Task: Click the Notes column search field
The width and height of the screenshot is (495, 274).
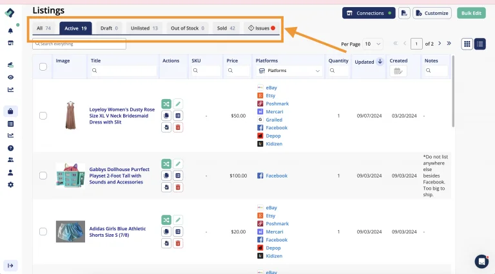Action: 436,71
